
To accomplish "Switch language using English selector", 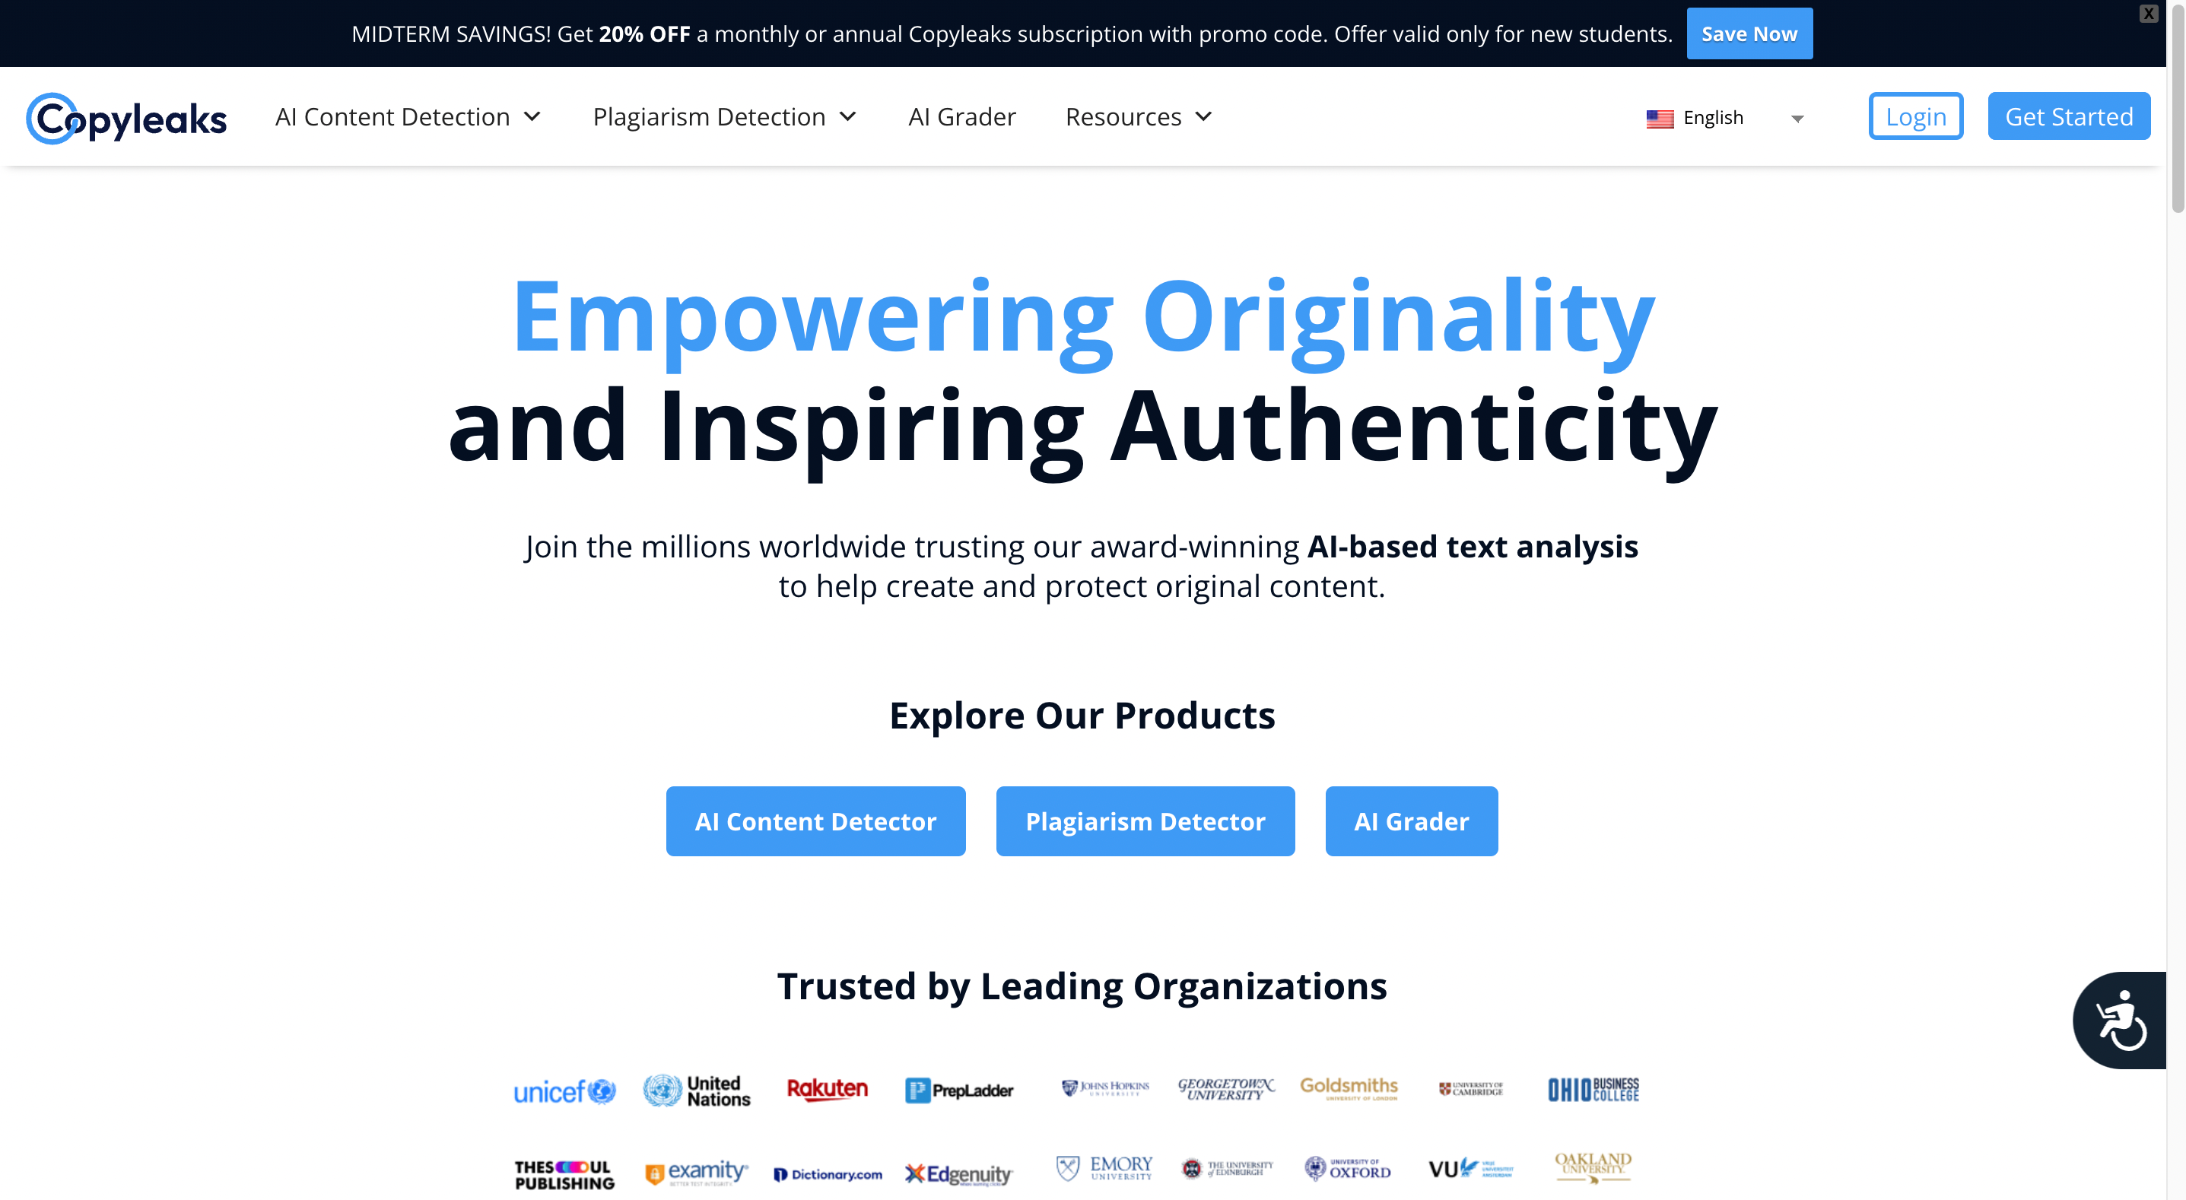I will point(1724,116).
